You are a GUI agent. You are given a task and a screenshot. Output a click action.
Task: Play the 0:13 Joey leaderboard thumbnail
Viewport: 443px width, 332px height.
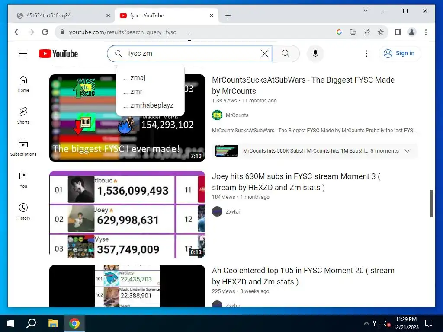(x=127, y=214)
